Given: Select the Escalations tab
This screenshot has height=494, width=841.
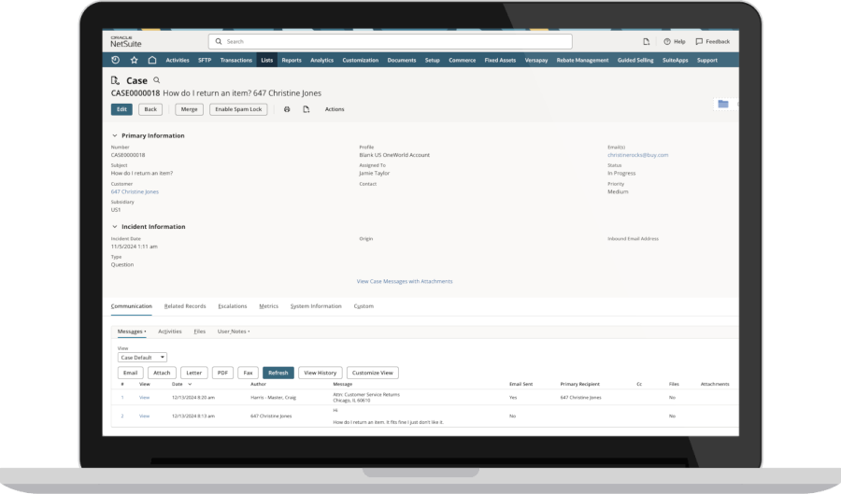Looking at the screenshot, I should point(233,306).
